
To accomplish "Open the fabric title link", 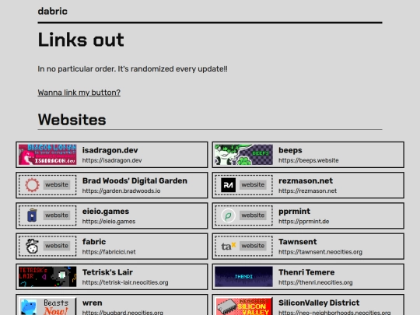I will coord(94,242).
